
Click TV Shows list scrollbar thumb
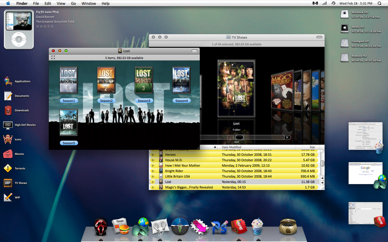pos(322,163)
